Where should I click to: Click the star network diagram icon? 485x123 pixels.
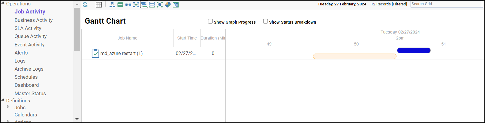tap(160, 4)
